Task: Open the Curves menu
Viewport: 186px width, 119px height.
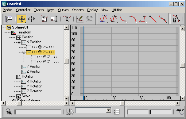Action: pyautogui.click(x=63, y=10)
